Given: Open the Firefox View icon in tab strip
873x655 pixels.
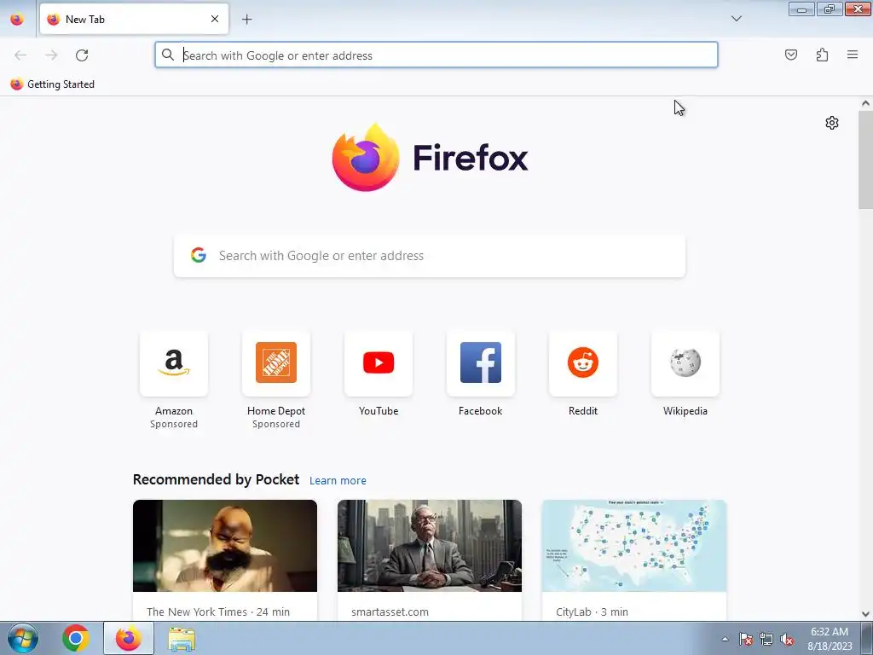Looking at the screenshot, I should click(17, 19).
